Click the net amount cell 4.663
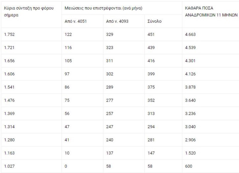The image size is (239, 173). [x=191, y=34]
